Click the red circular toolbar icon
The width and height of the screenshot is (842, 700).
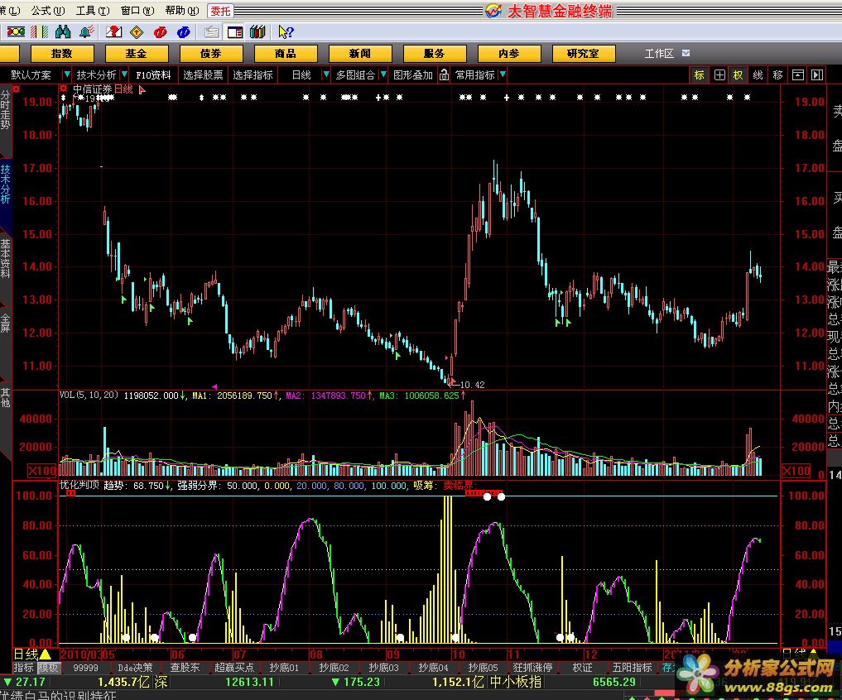tap(160, 32)
